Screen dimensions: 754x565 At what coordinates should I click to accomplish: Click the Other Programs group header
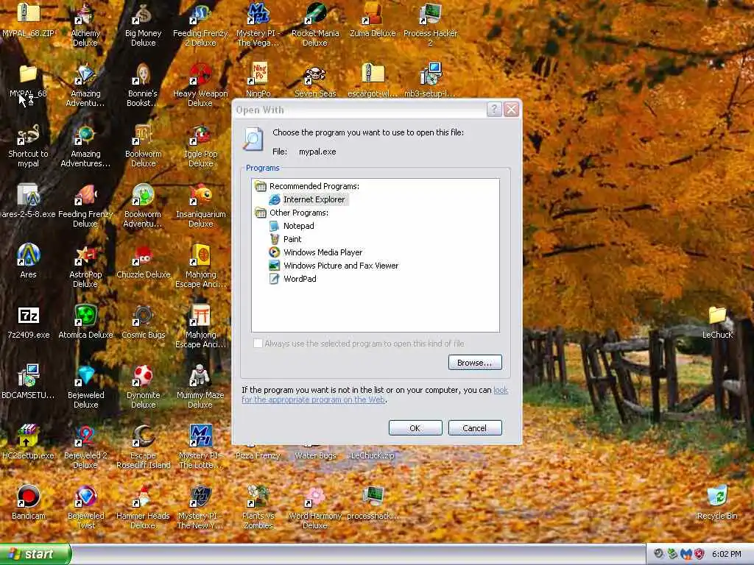[292, 213]
